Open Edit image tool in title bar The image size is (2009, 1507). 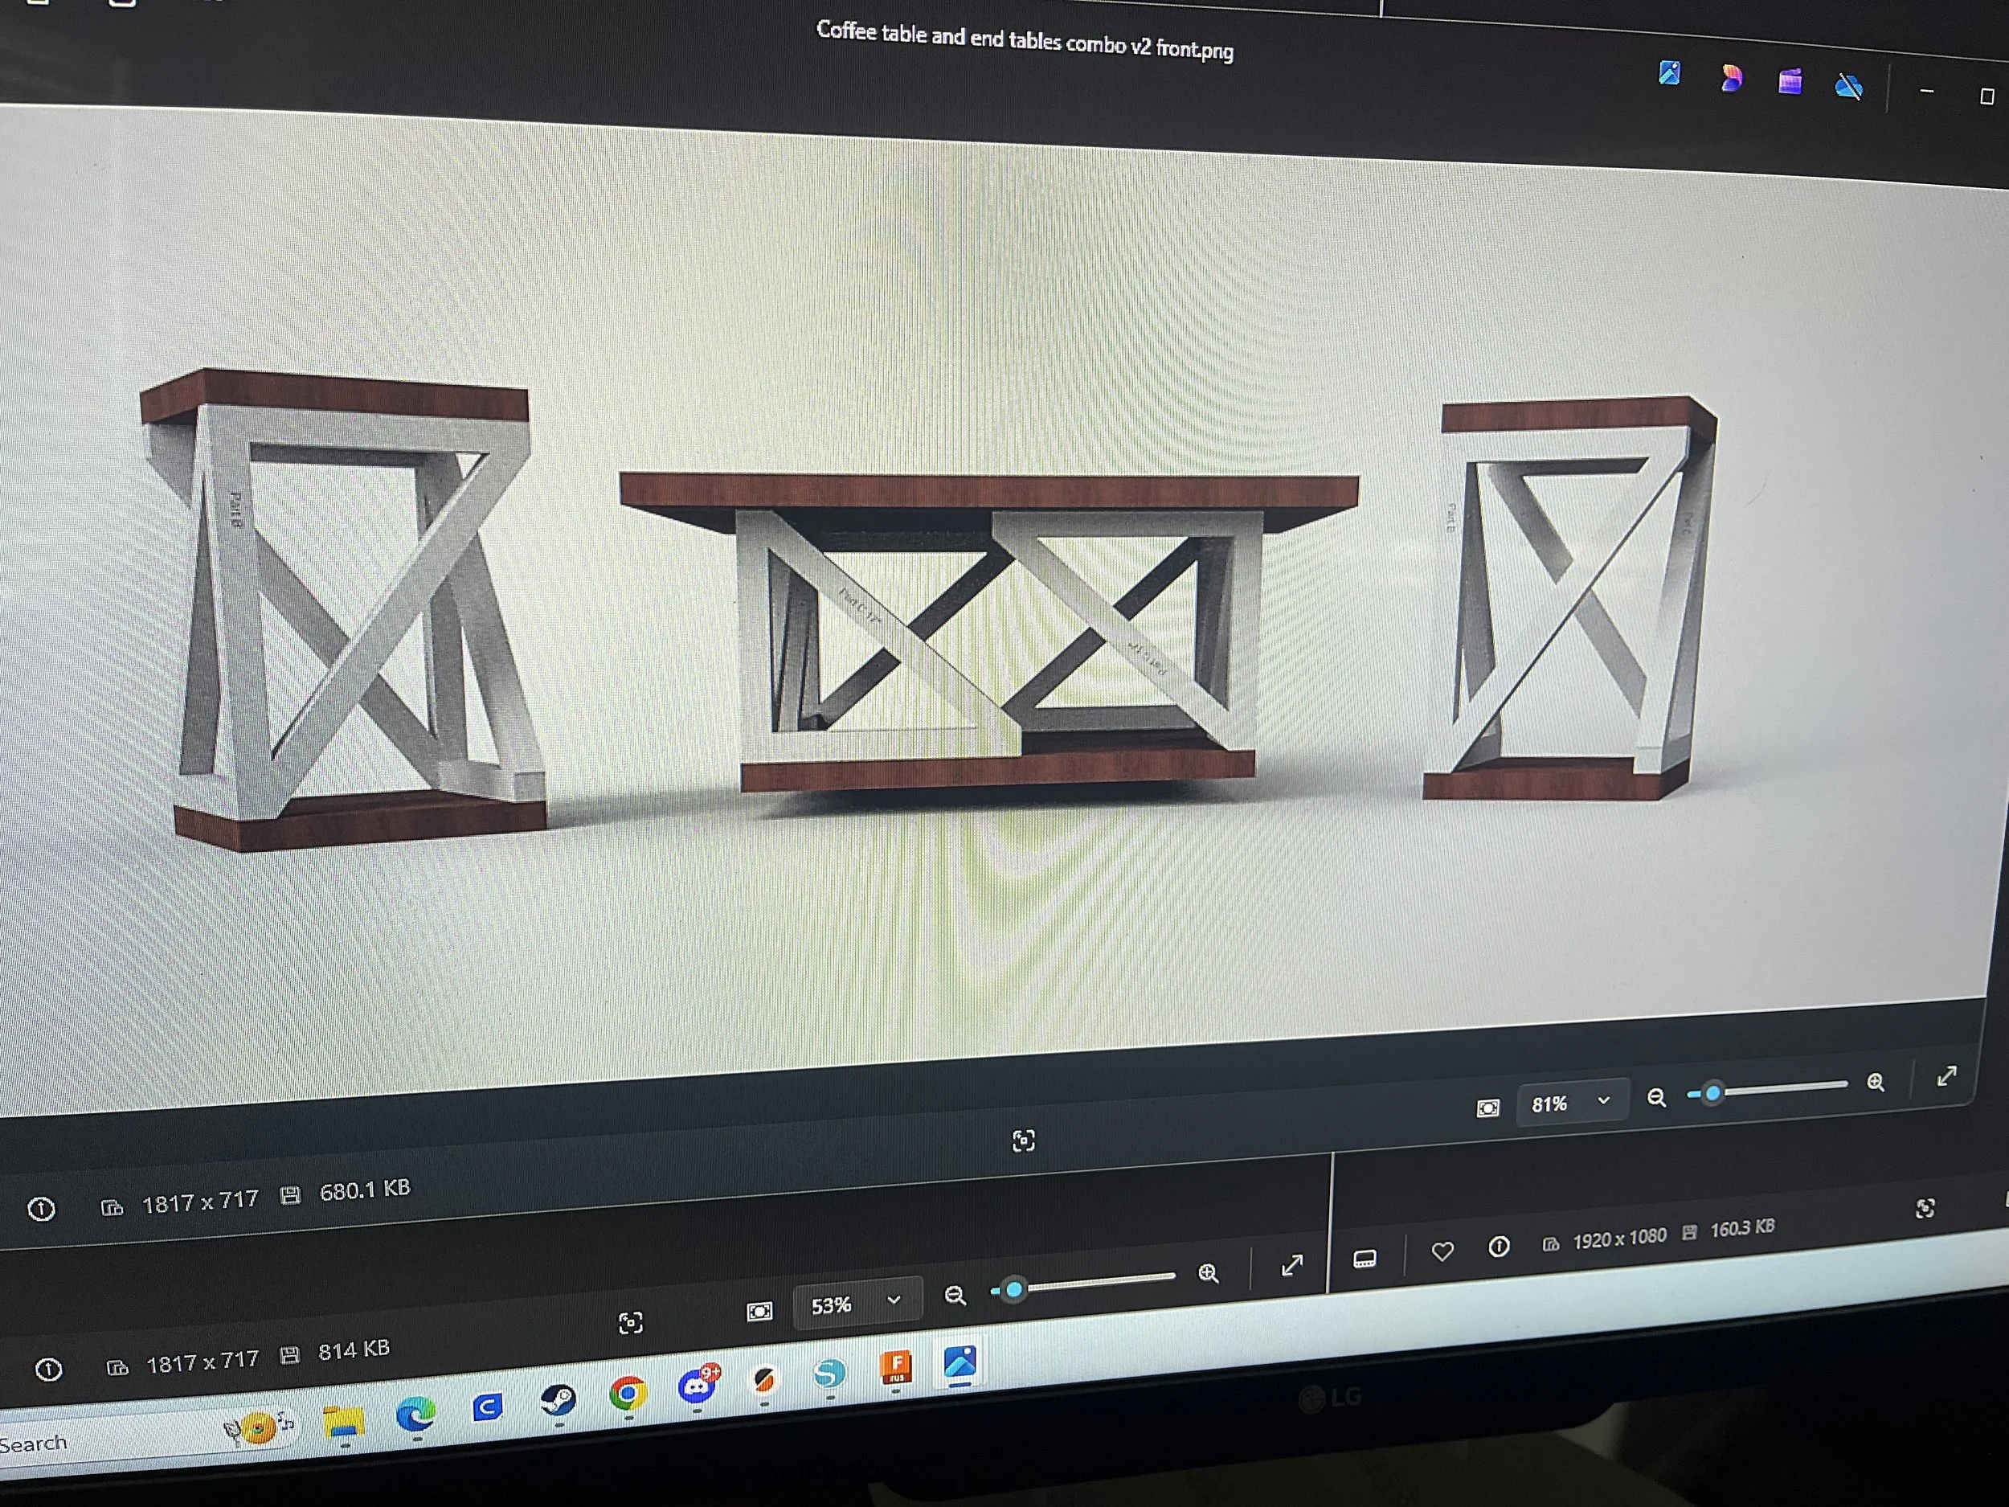pyautogui.click(x=1669, y=72)
